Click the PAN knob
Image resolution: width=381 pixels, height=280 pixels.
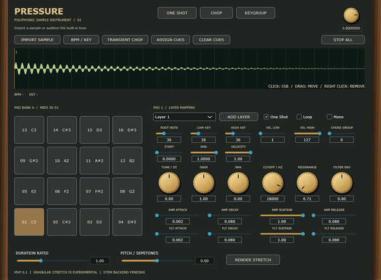pos(238,183)
